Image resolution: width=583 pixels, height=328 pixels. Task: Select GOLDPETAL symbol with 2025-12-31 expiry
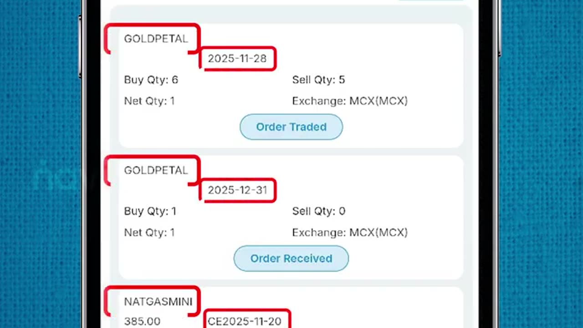(x=156, y=170)
